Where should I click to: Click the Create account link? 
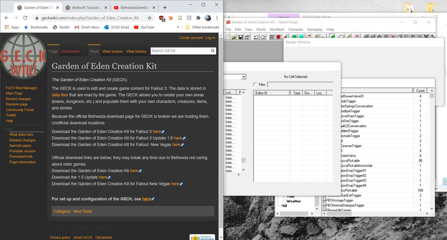(191, 38)
